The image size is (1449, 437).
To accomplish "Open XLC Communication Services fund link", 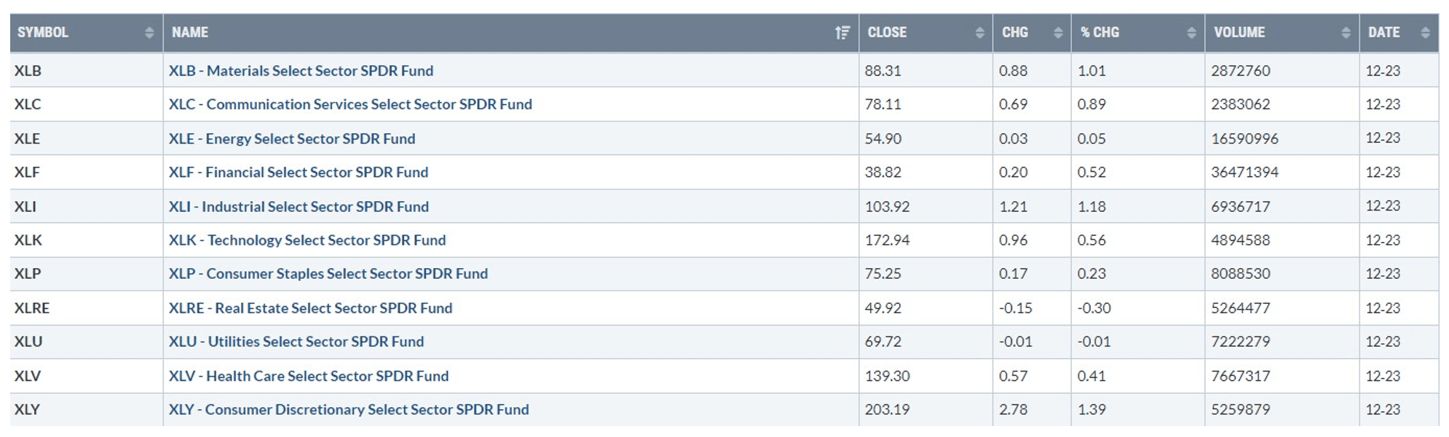I will (350, 104).
